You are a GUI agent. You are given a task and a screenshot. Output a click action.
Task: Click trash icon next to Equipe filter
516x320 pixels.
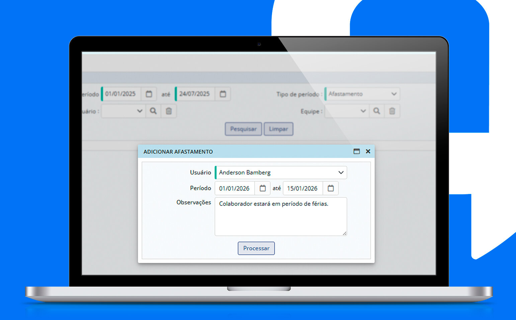tap(392, 111)
